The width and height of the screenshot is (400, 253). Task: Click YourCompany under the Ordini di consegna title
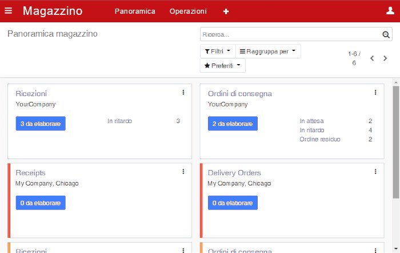click(227, 104)
